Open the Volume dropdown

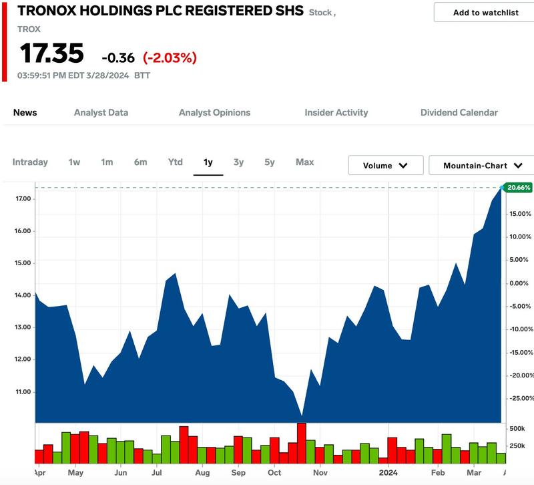click(x=386, y=165)
